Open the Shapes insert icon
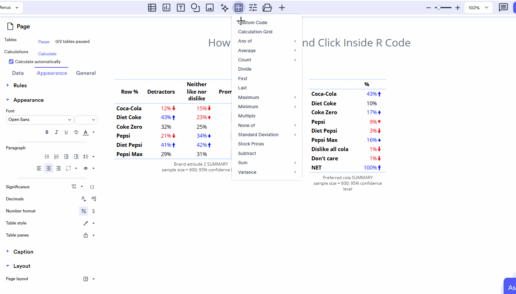The width and height of the screenshot is (516, 294). [196, 7]
